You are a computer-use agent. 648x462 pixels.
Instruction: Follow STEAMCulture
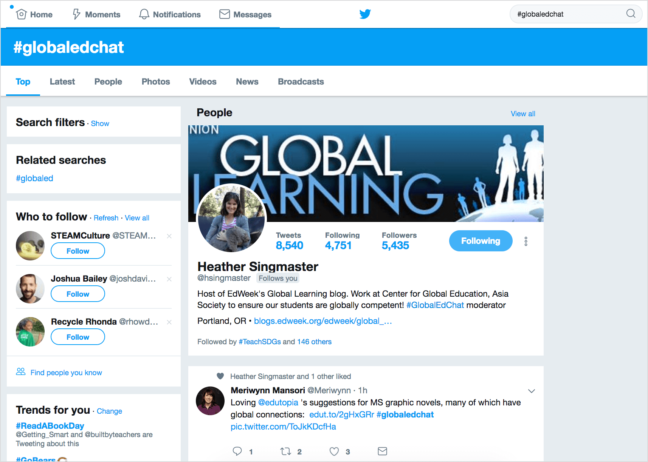[x=78, y=251]
